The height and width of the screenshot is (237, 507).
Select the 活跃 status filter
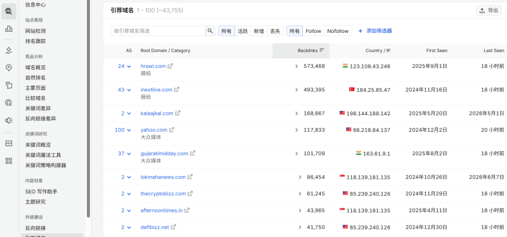click(x=243, y=31)
